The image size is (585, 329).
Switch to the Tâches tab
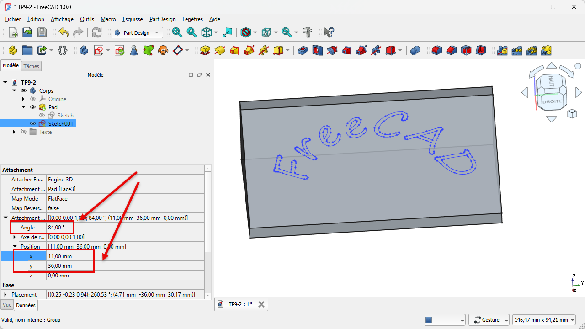point(32,66)
